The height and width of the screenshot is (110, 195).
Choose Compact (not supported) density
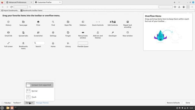point(40,85)
